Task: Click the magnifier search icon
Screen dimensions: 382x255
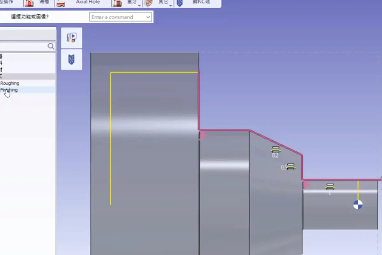Action: pos(51,47)
